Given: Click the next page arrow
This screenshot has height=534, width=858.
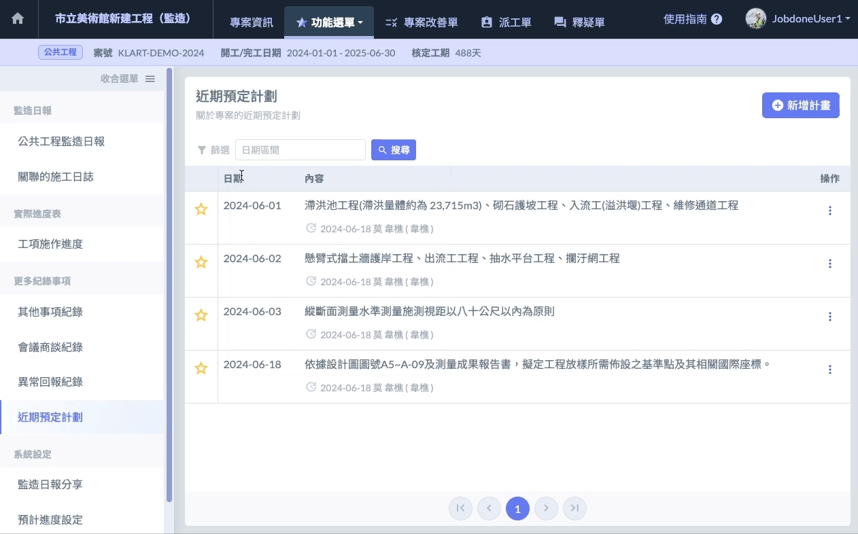Looking at the screenshot, I should pos(546,508).
